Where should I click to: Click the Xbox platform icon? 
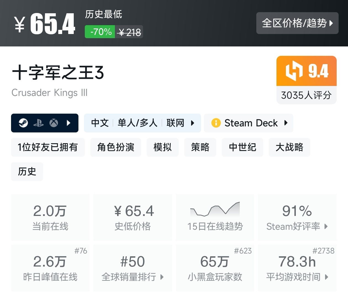[x=54, y=123]
